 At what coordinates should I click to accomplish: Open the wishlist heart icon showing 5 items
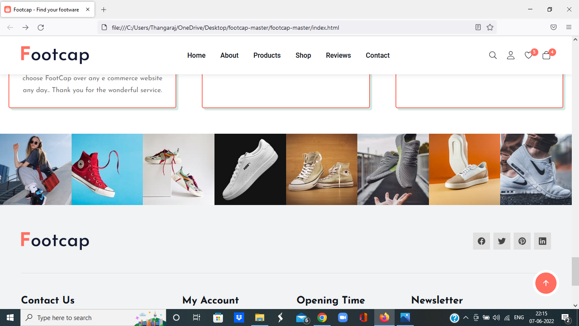point(528,55)
